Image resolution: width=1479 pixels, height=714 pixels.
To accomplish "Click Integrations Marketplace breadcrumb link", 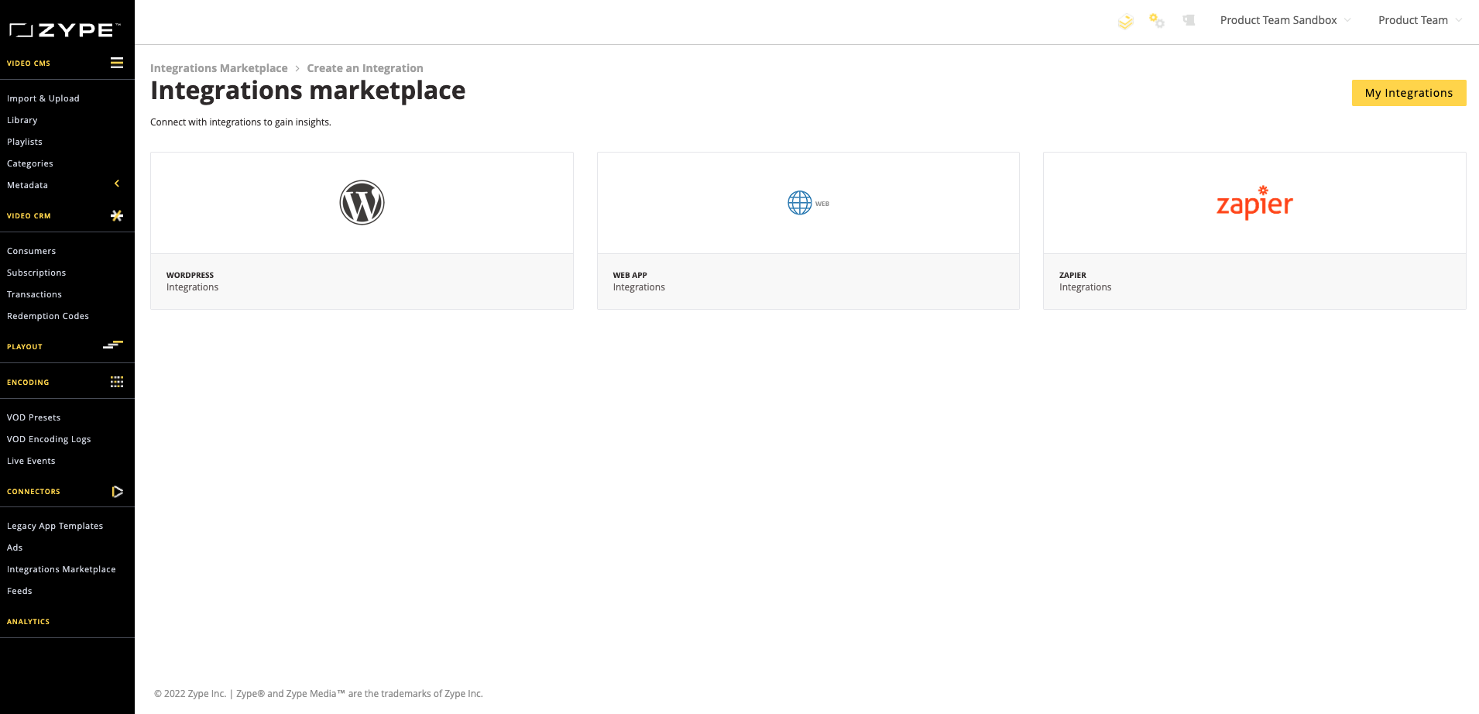I will [x=219, y=68].
